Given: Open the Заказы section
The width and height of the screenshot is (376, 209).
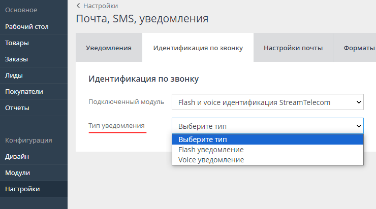Looking at the screenshot, I should click(16, 59).
